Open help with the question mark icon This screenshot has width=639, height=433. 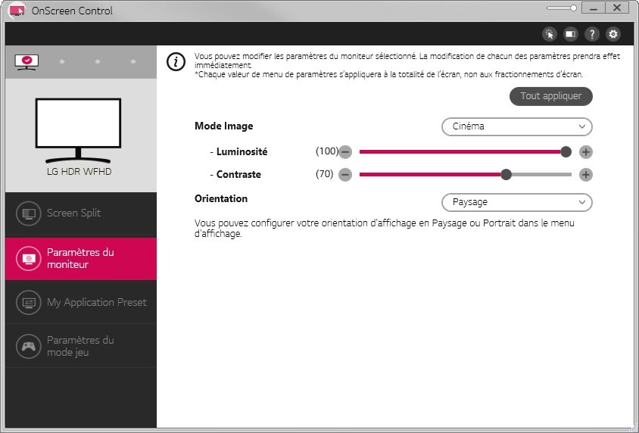pos(592,34)
